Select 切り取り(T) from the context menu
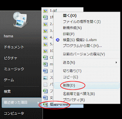The image size is (122, 119). click(x=72, y=71)
